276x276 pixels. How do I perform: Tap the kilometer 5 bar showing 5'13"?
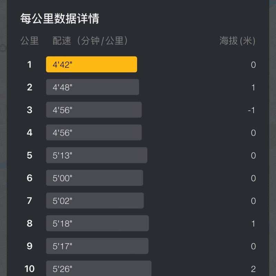[x=97, y=155]
